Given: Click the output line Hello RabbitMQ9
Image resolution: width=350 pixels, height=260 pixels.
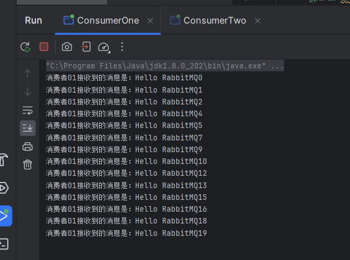Looking at the screenshot, I should coord(124,149).
